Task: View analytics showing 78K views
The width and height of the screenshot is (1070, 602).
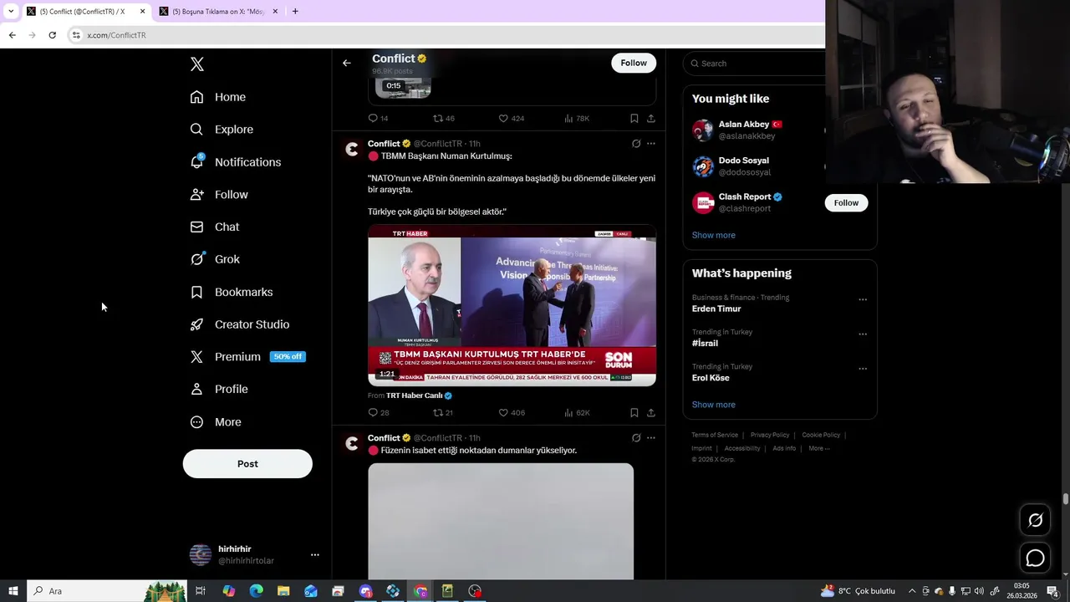Action: (577, 119)
